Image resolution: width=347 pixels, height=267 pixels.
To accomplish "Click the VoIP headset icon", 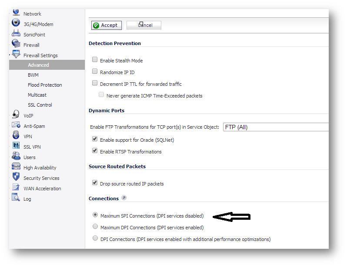I will click(16, 114).
